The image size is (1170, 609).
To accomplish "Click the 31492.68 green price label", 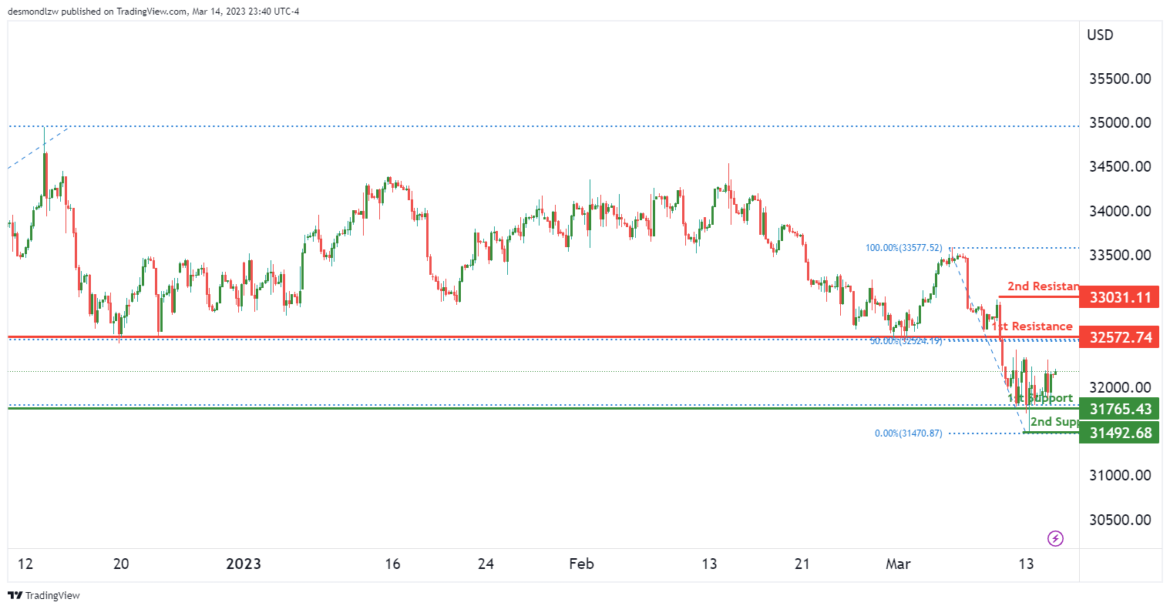I will point(1120,433).
